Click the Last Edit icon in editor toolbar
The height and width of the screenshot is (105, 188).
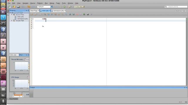(32, 14)
